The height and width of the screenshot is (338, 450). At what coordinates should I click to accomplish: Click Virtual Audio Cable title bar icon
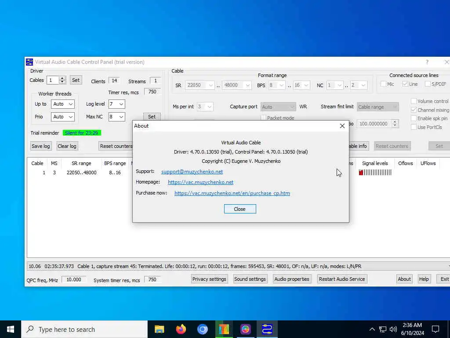[x=29, y=62]
